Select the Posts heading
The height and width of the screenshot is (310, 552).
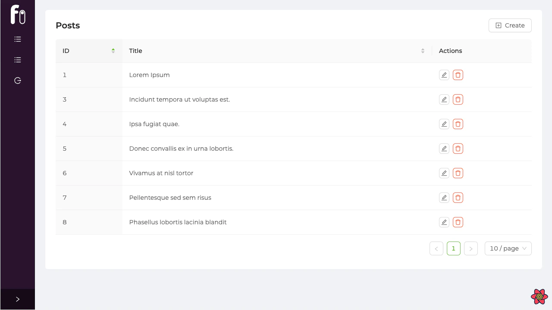(68, 25)
